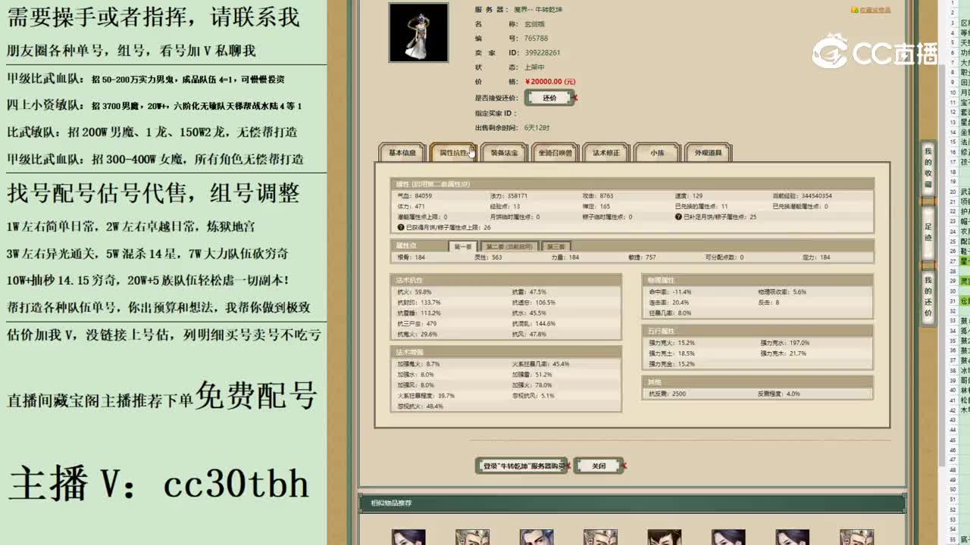
Task: Click the character portrait avatar
Action: coord(418,33)
